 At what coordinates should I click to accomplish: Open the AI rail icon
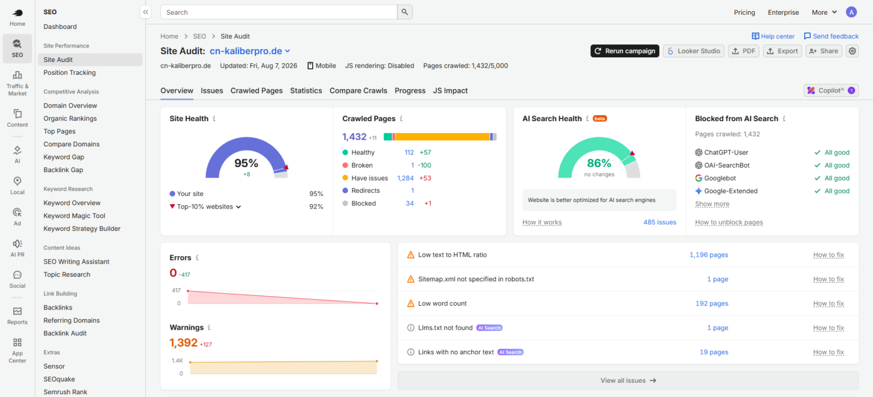tap(17, 154)
